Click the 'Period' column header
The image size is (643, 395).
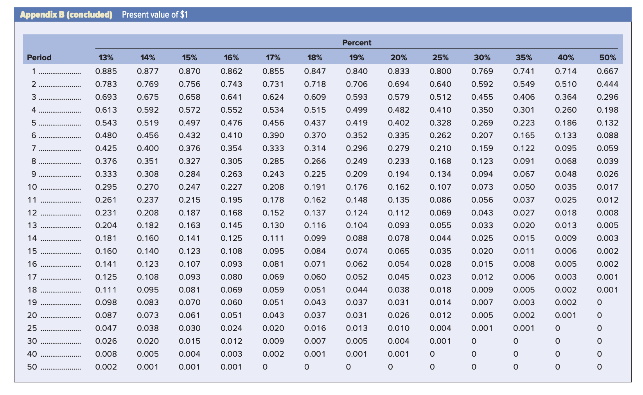click(x=39, y=57)
